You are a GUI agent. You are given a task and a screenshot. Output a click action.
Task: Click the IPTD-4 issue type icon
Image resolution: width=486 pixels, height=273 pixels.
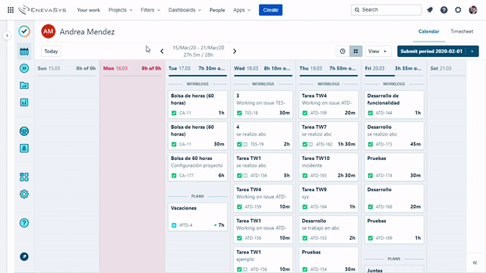(174, 225)
